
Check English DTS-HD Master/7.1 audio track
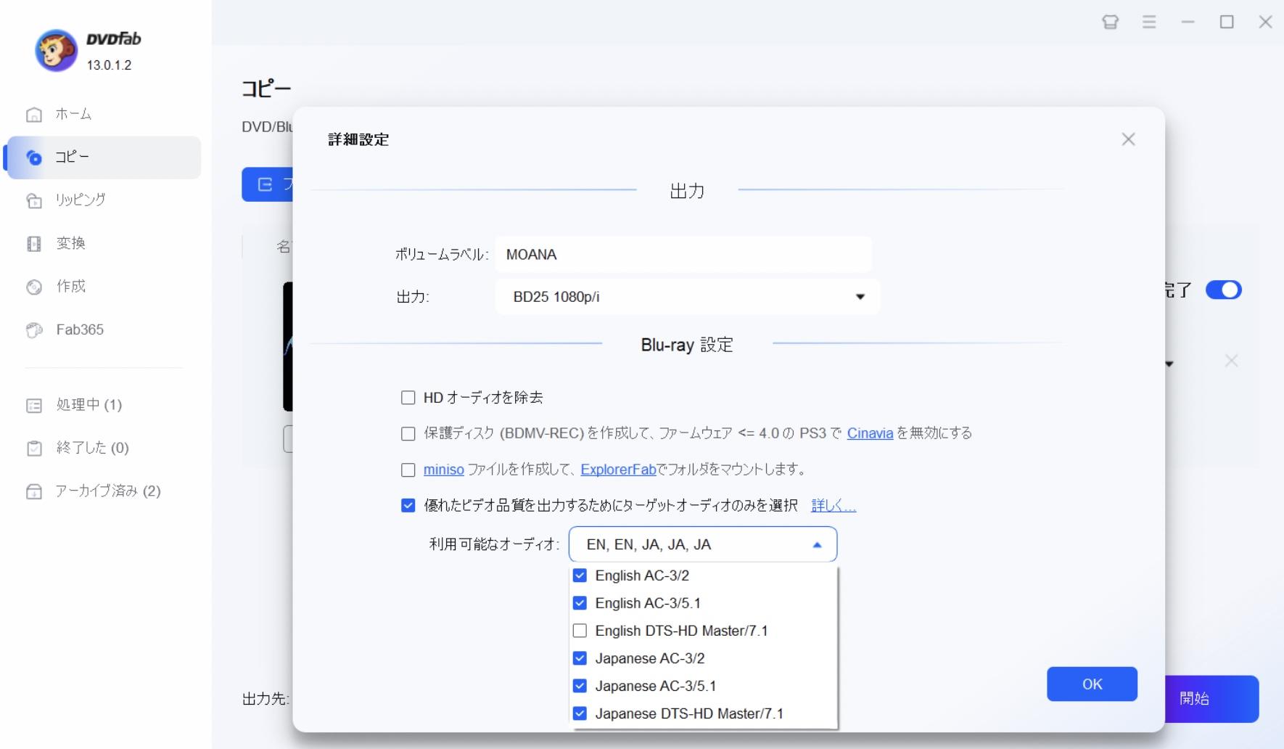(x=580, y=631)
